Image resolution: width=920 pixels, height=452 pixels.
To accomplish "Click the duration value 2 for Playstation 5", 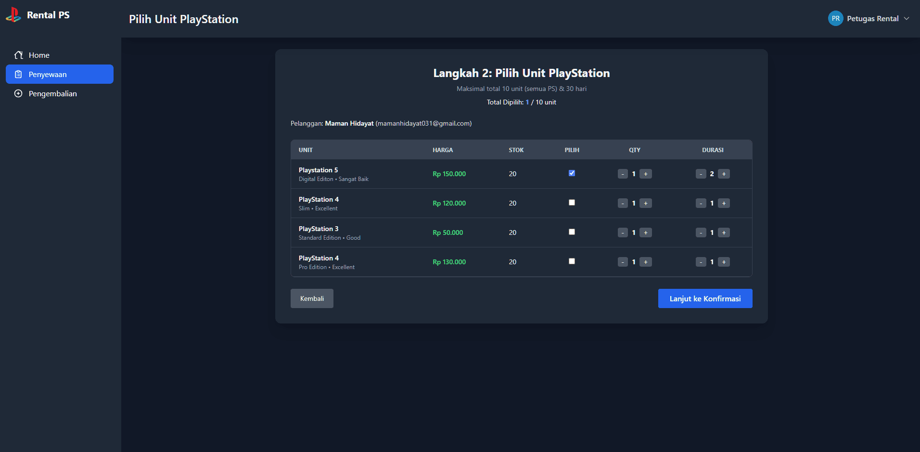I will [712, 174].
